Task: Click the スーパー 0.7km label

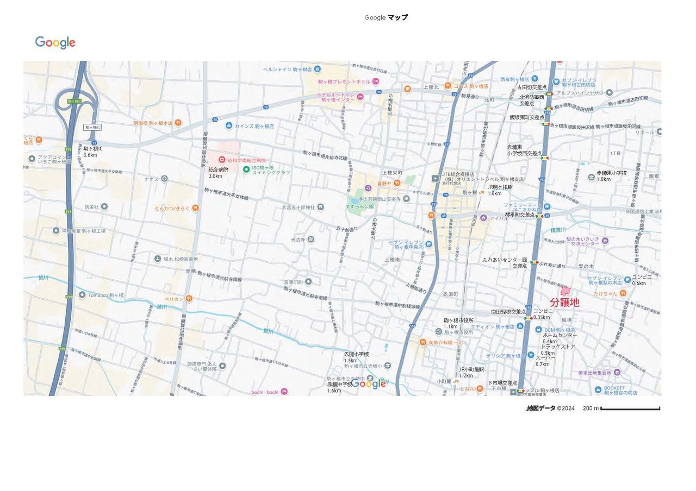Action: (545, 361)
